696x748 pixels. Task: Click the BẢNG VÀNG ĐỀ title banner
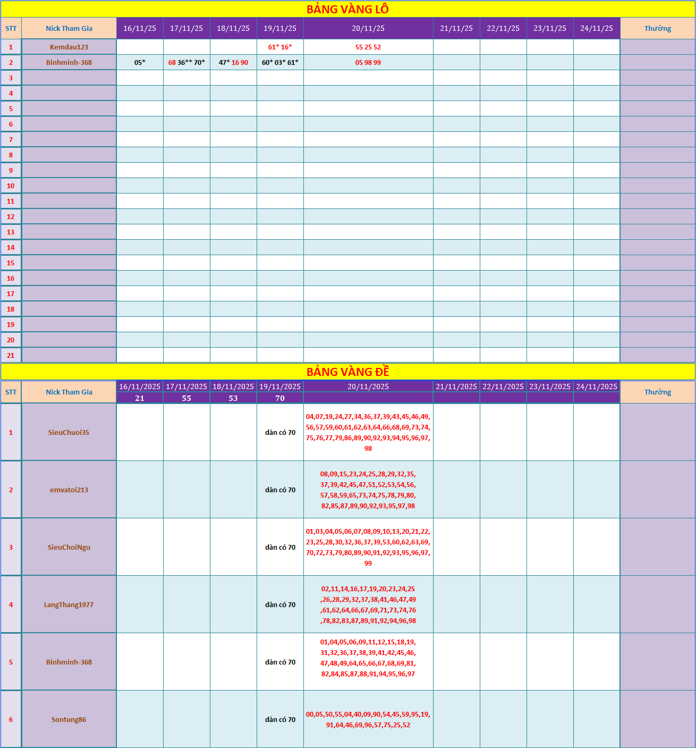click(347, 372)
